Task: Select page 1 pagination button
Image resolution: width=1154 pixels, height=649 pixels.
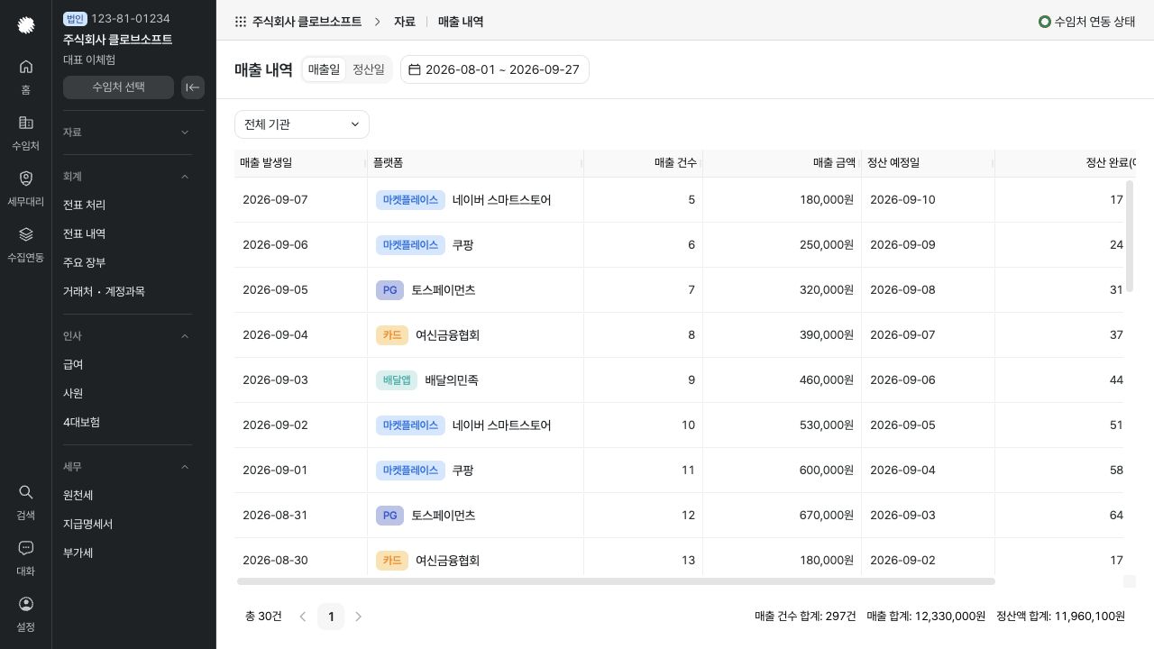Action: pos(331,617)
